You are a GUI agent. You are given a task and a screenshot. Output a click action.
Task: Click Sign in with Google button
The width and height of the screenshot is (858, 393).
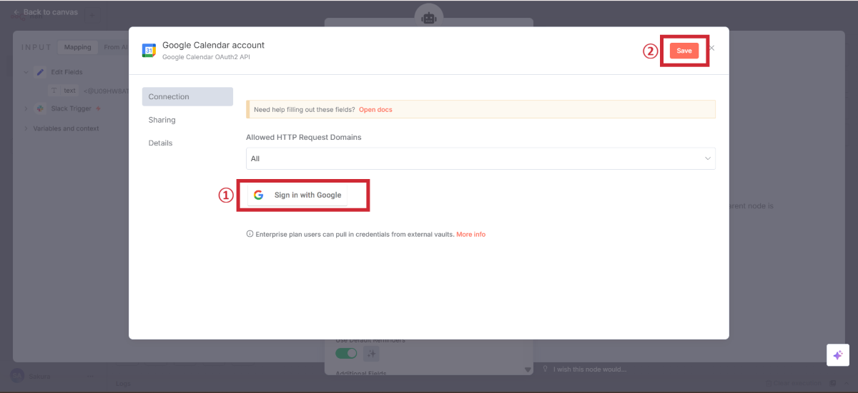[x=297, y=195]
